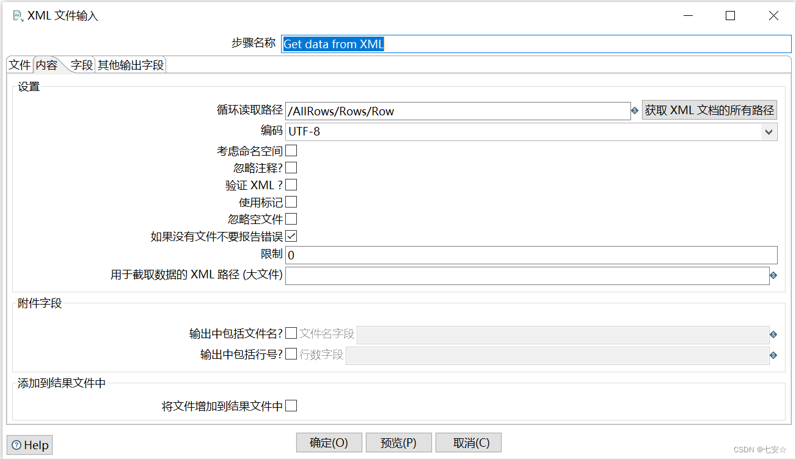Click the variable icon beside 文件名字段
Viewport: 796px width, 459px height.
pyautogui.click(x=773, y=334)
